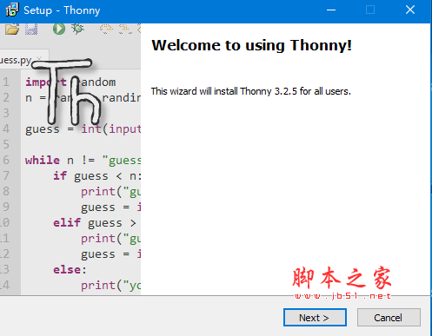The image size is (432, 336).
Task: Open the Setup installer icon system menu
Action: click(x=12, y=10)
